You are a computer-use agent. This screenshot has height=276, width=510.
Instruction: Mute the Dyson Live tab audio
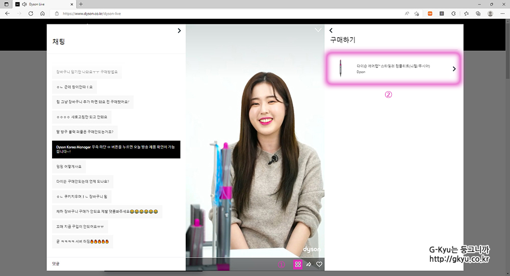24,4
